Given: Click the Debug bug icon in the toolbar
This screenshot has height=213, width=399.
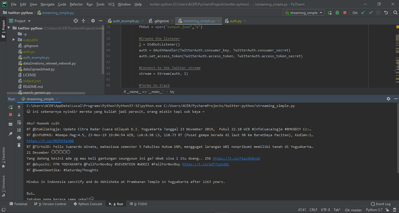Looking at the screenshot, I should [337, 12].
